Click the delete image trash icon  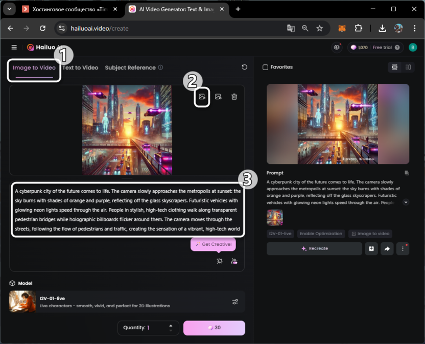pyautogui.click(x=234, y=97)
